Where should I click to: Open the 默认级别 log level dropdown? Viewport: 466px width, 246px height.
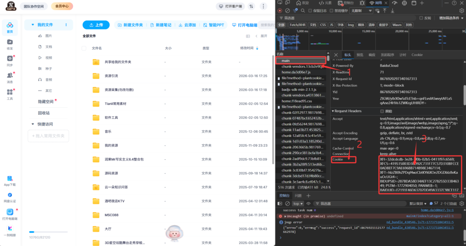[418, 204]
